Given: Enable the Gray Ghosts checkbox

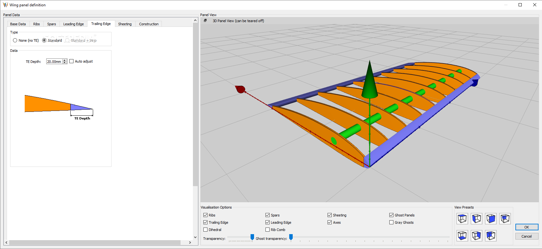Looking at the screenshot, I should click(x=391, y=222).
